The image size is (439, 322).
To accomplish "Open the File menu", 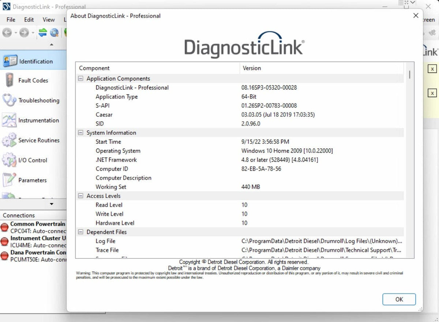I will point(11,20).
